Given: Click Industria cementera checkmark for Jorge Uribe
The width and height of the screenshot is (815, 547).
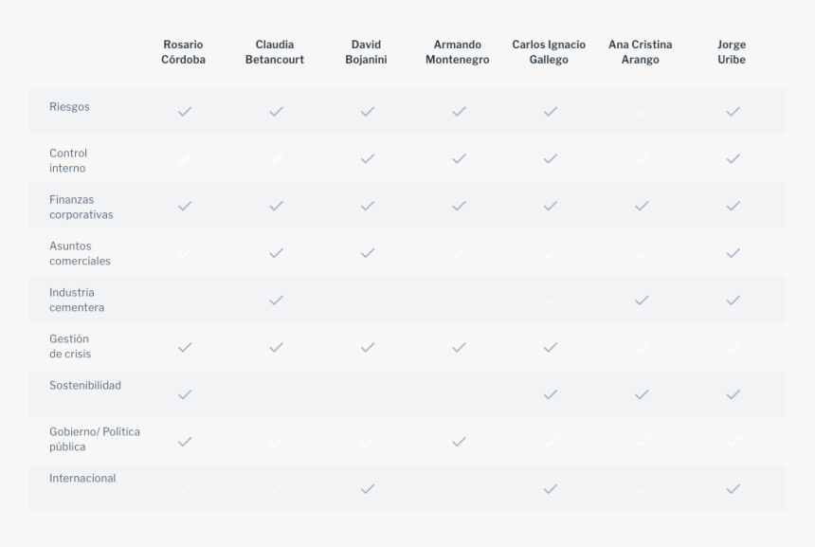Looking at the screenshot, I should [733, 300].
